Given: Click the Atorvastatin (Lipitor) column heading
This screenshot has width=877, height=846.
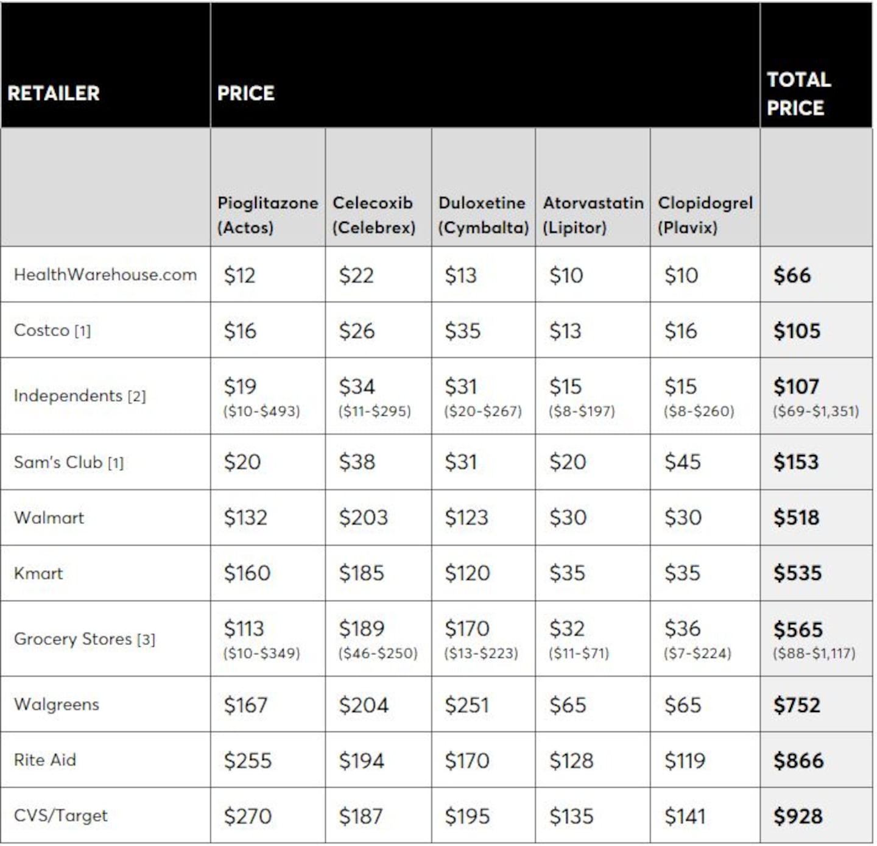Looking at the screenshot, I should 593,214.
